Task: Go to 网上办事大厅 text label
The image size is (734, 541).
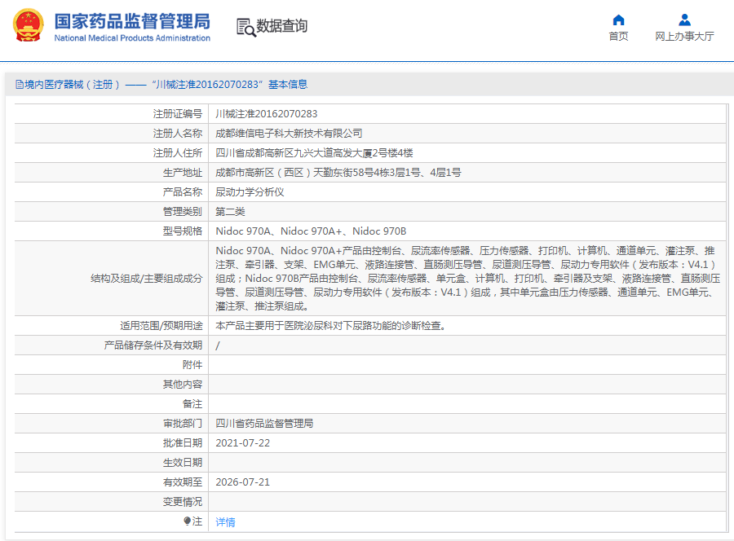Action: [x=684, y=37]
